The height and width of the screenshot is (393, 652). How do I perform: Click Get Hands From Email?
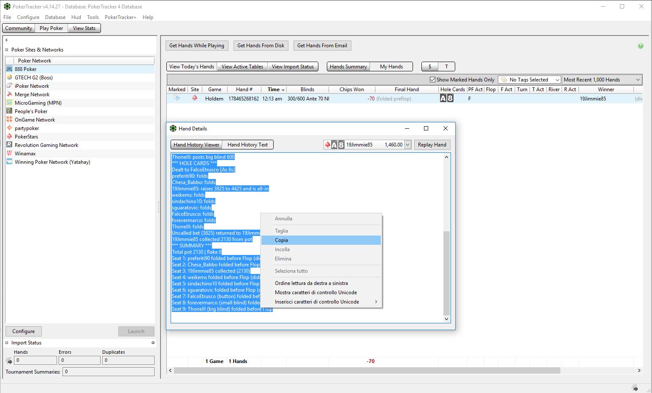pyautogui.click(x=322, y=46)
